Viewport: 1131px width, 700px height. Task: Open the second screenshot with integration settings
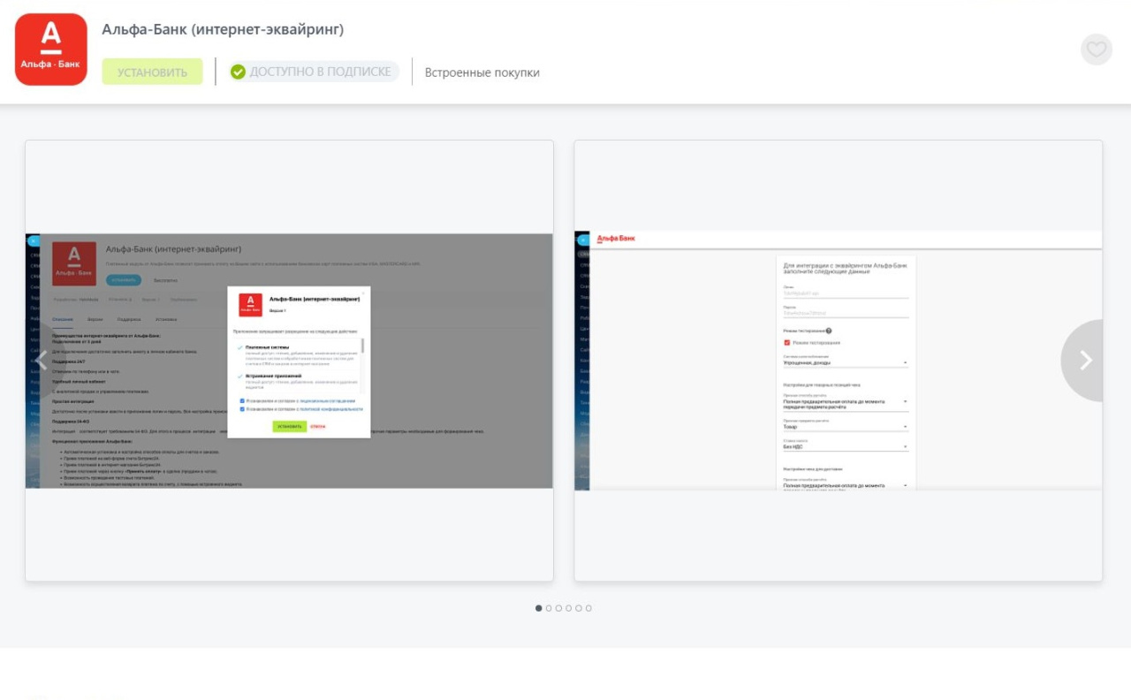(x=839, y=361)
